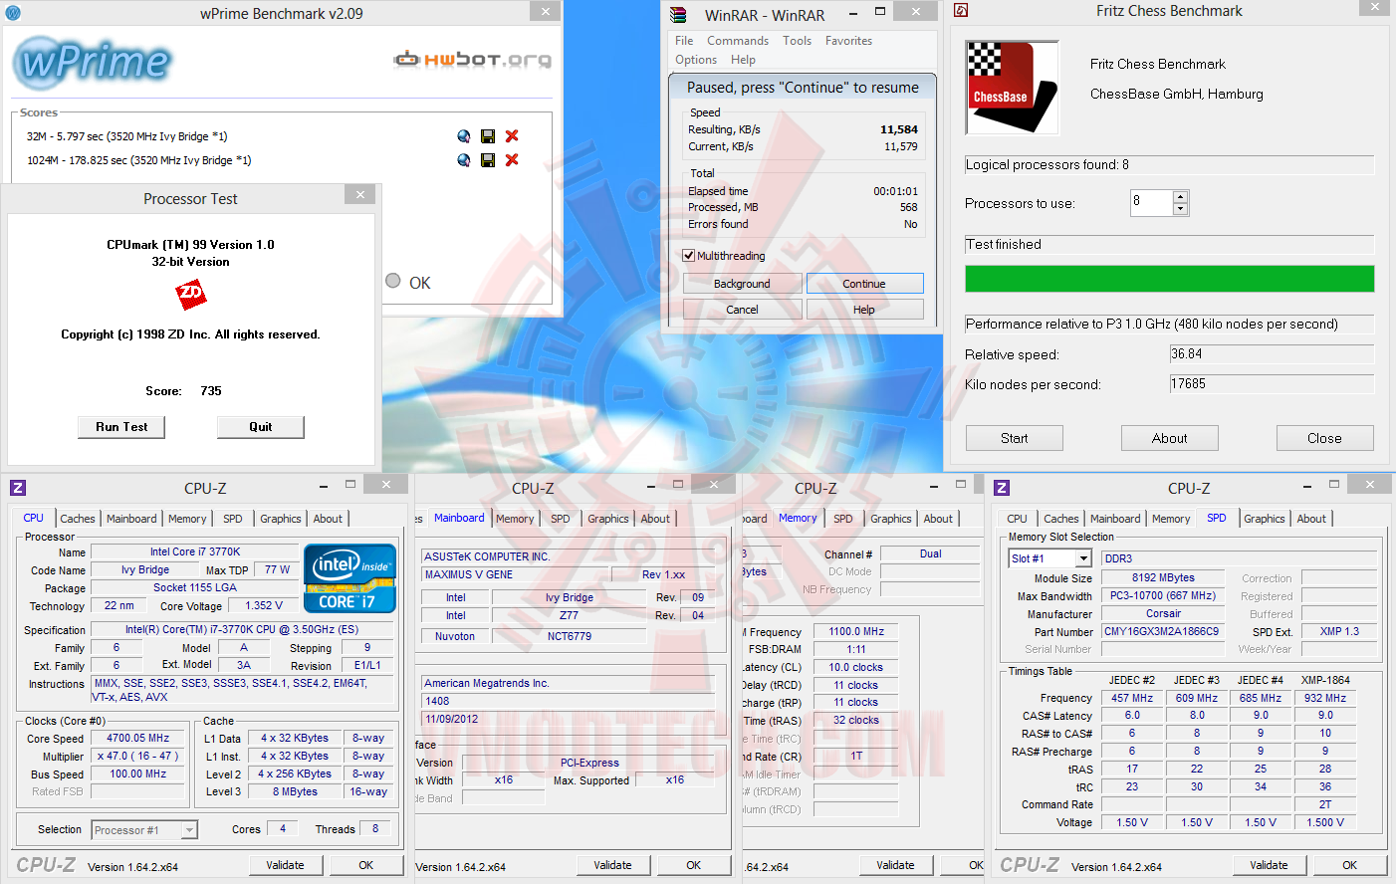1396x884 pixels.
Task: Click the title bar icon of CPU-Z SPD-tab window
Action: coord(1002,488)
